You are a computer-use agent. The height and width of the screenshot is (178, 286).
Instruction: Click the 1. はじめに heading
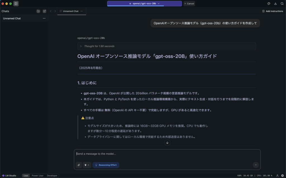(87, 83)
